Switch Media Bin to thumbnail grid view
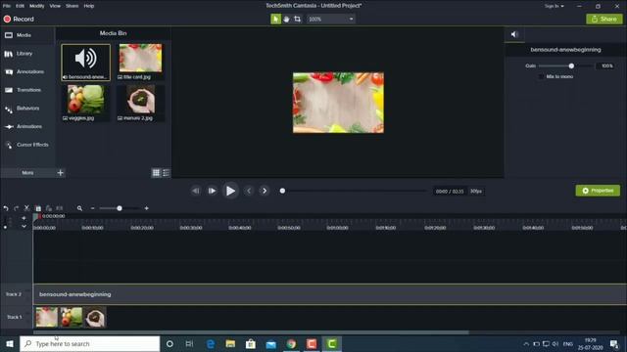Screen dimensions: 627x352 [156, 173]
